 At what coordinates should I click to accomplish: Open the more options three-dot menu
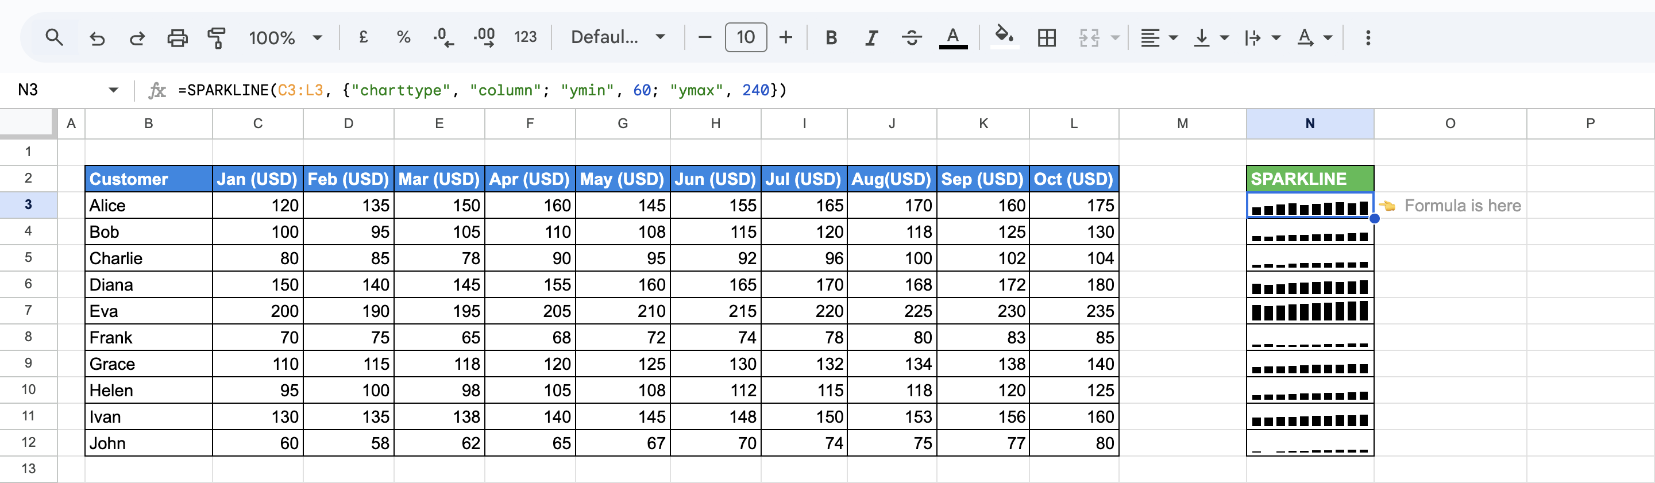click(x=1368, y=38)
